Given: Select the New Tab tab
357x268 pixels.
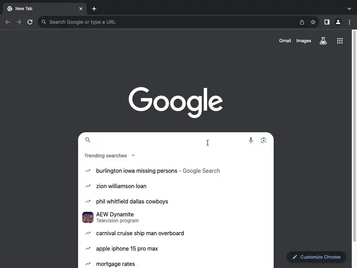Looking at the screenshot, I should pos(44,9).
